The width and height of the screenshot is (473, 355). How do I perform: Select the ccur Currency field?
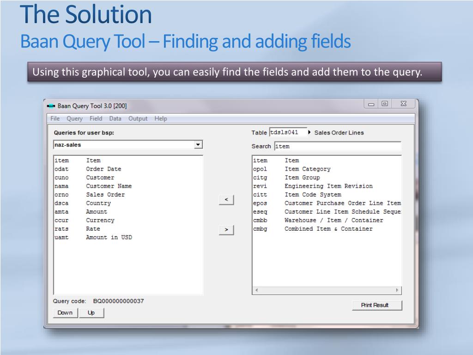point(128,220)
